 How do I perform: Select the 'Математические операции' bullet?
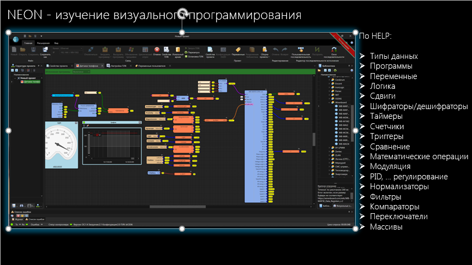pos(419,156)
